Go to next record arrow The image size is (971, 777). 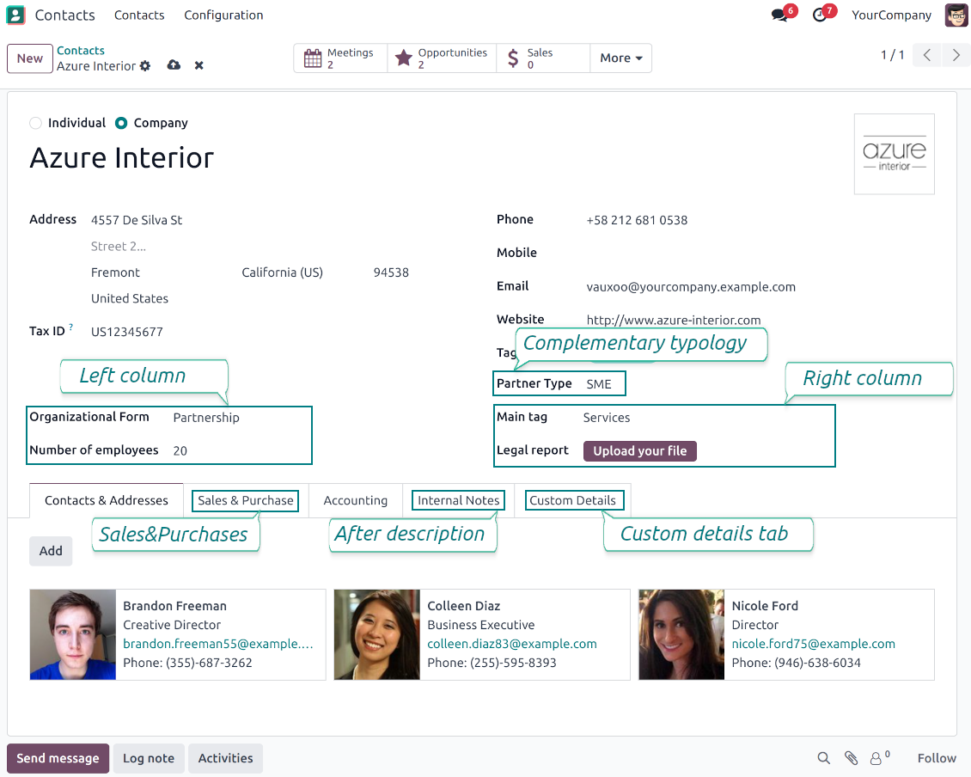[956, 55]
